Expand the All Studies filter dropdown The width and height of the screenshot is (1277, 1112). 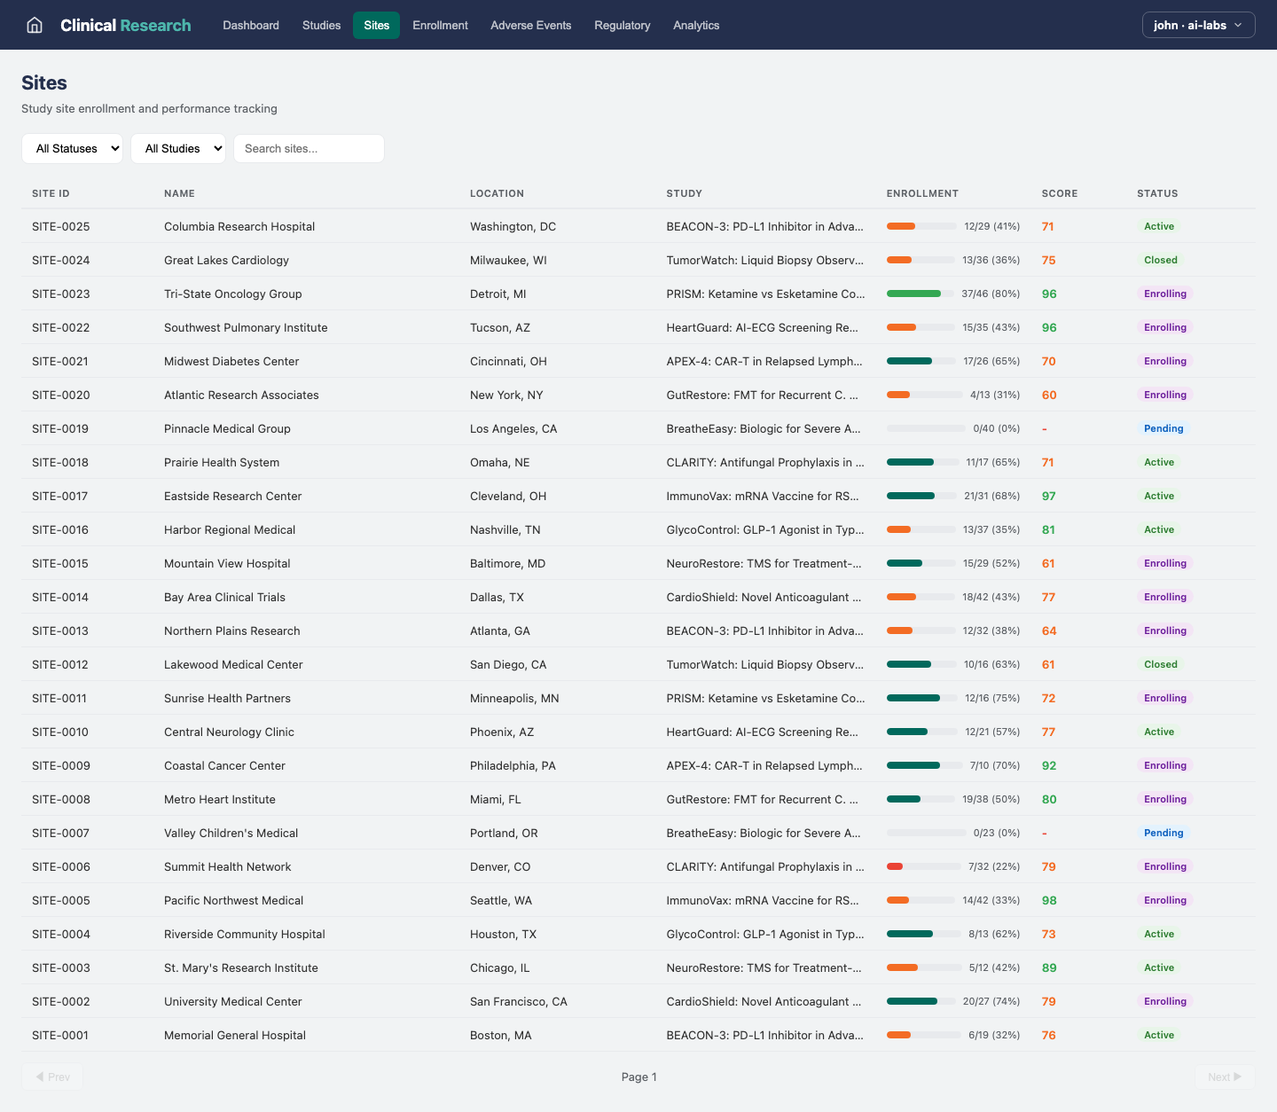click(x=177, y=148)
